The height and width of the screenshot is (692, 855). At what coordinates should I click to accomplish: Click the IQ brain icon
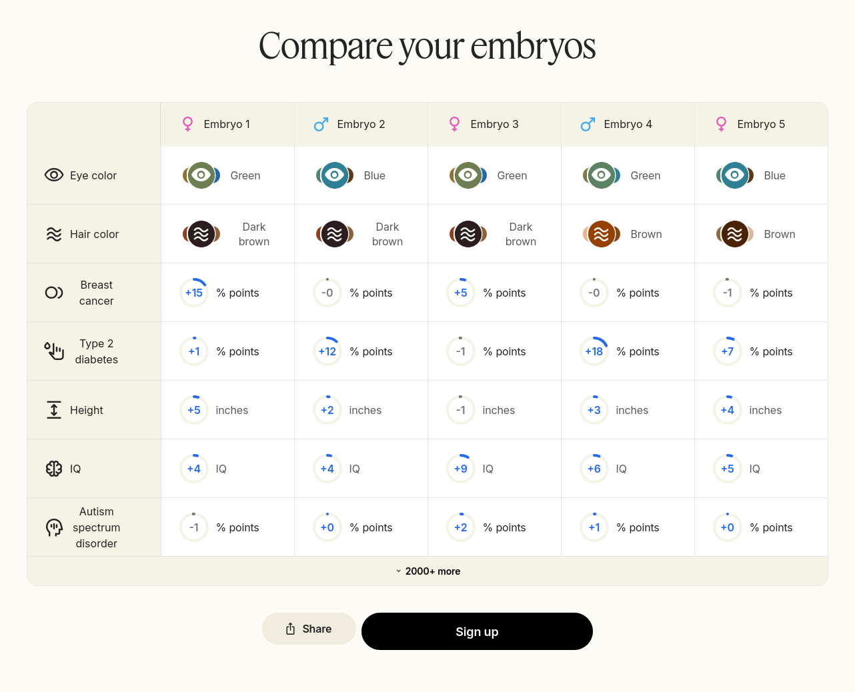click(53, 469)
